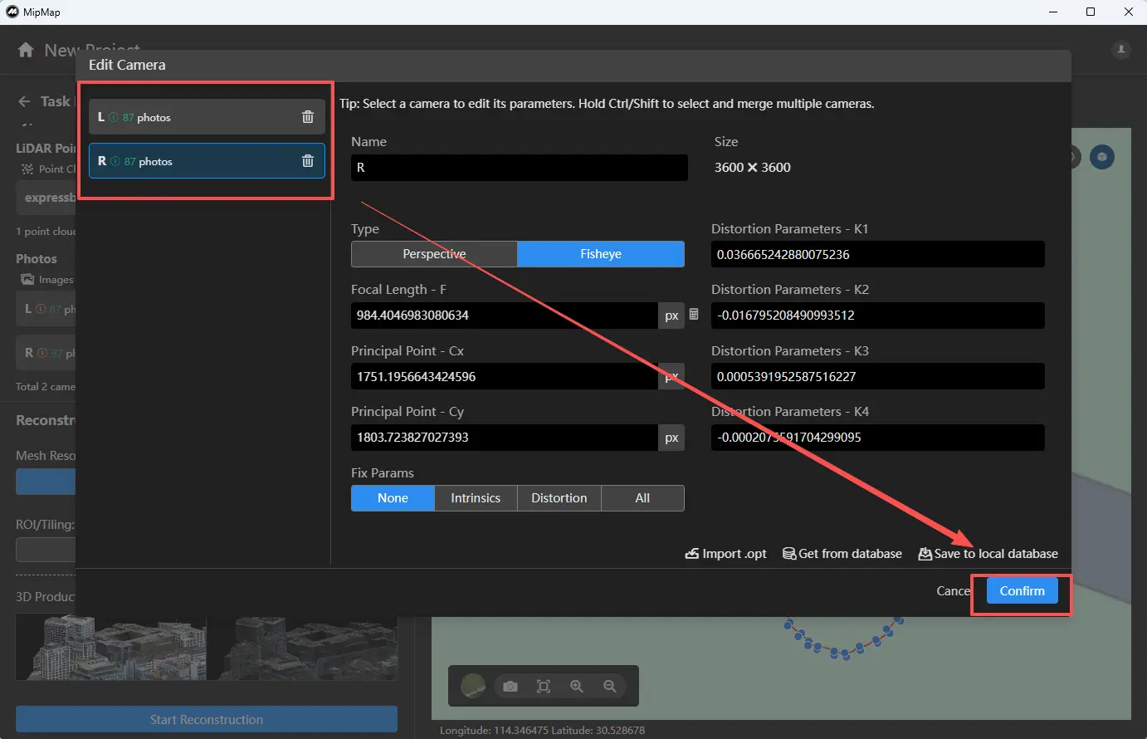This screenshot has height=739, width=1147.
Task: Zoom out on the map view
Action: coord(610,686)
